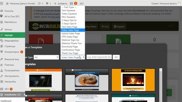Click Комментарии comment icon in sidebar
The width and height of the screenshot is (182, 102).
tap(2, 52)
